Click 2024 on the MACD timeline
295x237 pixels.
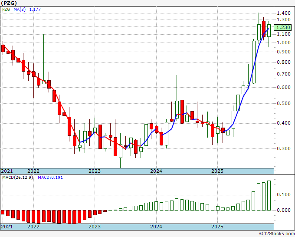click(156, 227)
